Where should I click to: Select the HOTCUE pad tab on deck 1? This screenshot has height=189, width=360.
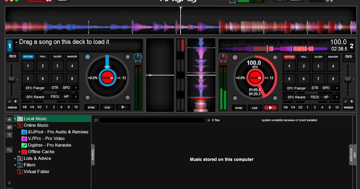click(x=28, y=56)
